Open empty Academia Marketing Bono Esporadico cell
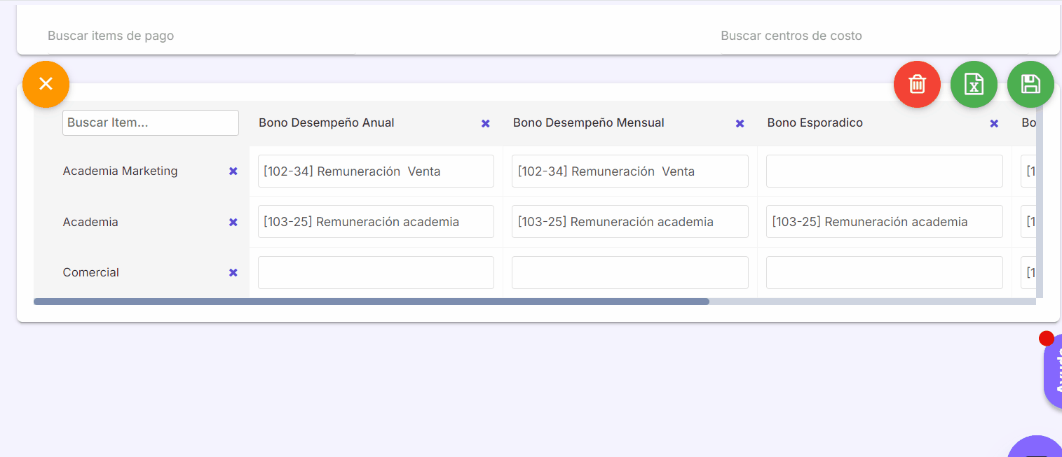1062x457 pixels. pos(885,171)
